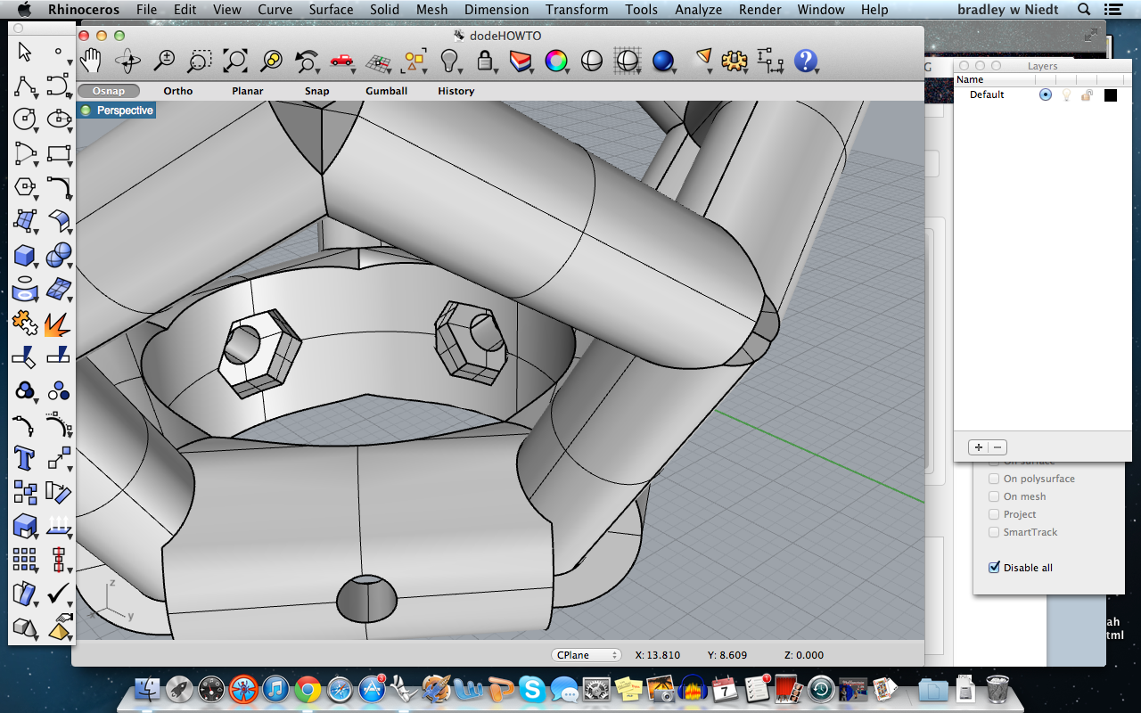Open the Help question mark icon
This screenshot has width=1141, height=713.
[806, 61]
